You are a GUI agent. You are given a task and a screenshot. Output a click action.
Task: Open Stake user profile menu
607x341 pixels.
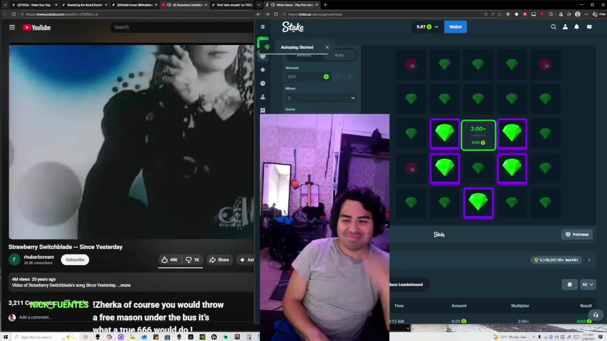pyautogui.click(x=565, y=27)
